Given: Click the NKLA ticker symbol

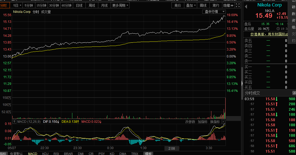Looking at the screenshot, I should pyautogui.click(x=269, y=11).
